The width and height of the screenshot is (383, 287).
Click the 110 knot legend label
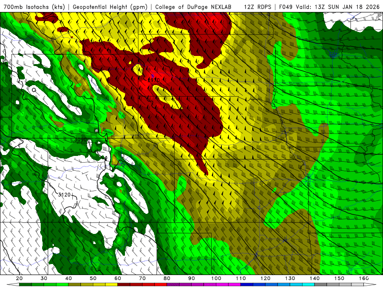(241, 278)
